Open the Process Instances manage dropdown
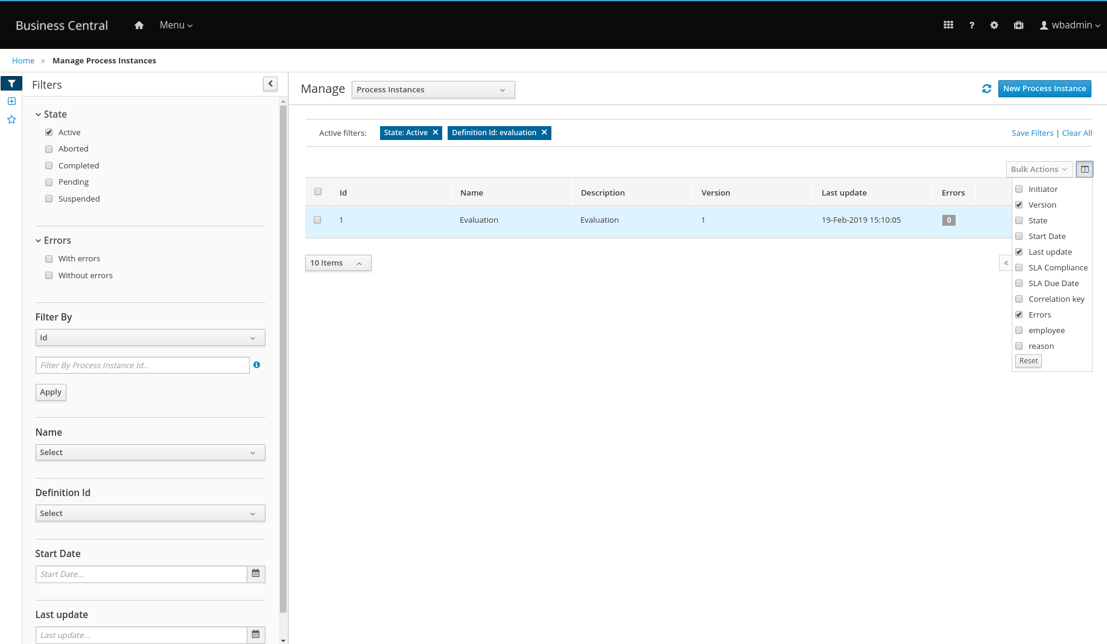The height and width of the screenshot is (644, 1107). tap(433, 90)
